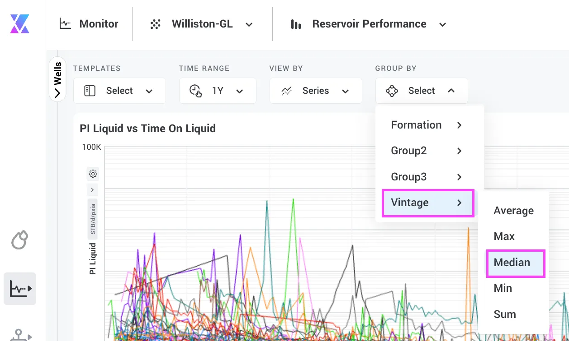Image resolution: width=569 pixels, height=341 pixels.
Task: Click the Group By nodes icon
Action: coord(392,91)
